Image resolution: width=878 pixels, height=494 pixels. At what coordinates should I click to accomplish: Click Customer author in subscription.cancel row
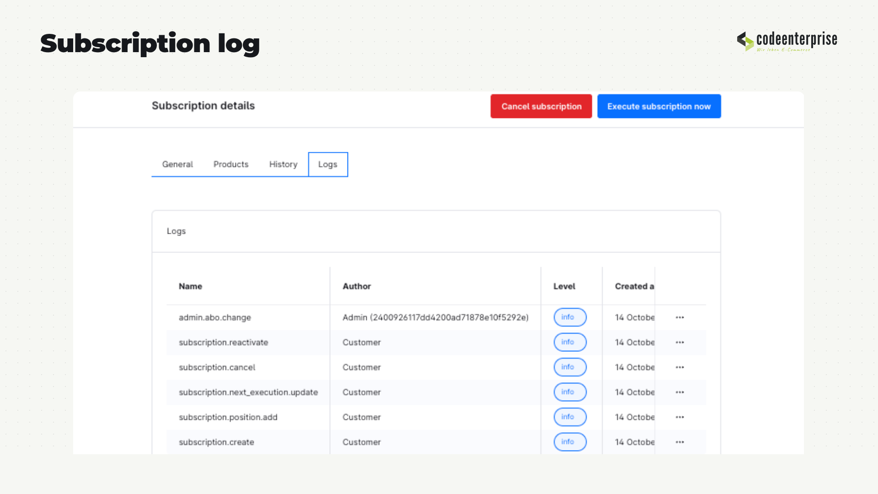(x=361, y=367)
